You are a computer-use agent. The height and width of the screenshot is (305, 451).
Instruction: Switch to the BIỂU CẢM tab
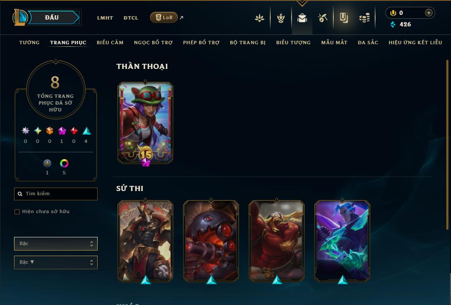click(110, 43)
